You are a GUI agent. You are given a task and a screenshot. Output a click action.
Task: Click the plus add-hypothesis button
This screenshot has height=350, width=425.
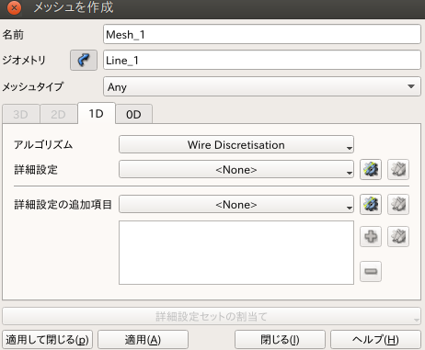371,236
